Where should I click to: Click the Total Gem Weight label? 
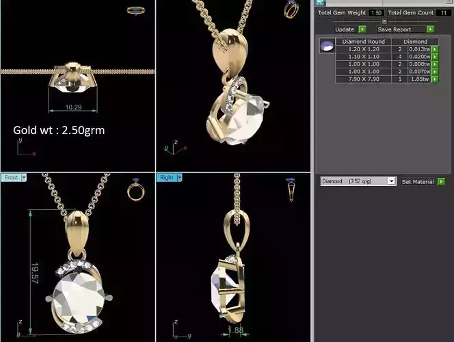click(x=342, y=13)
